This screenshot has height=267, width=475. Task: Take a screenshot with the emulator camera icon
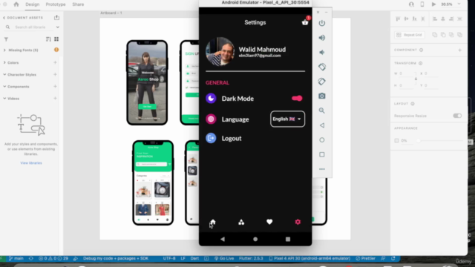(x=321, y=96)
